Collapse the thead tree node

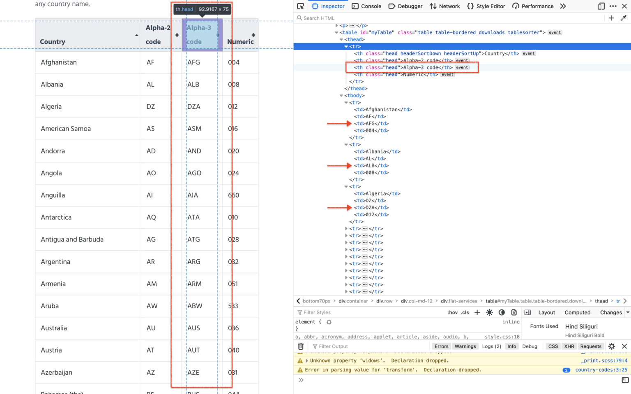(341, 39)
